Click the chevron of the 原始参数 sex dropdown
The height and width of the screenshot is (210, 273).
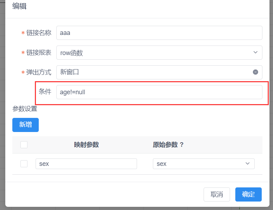(x=248, y=164)
